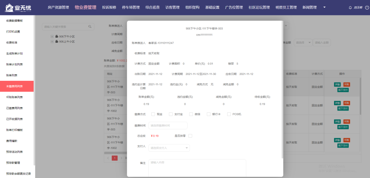This screenshot has height=178, width=370.
Task: Open 房产资源管理 menu
Action: tap(58, 8)
